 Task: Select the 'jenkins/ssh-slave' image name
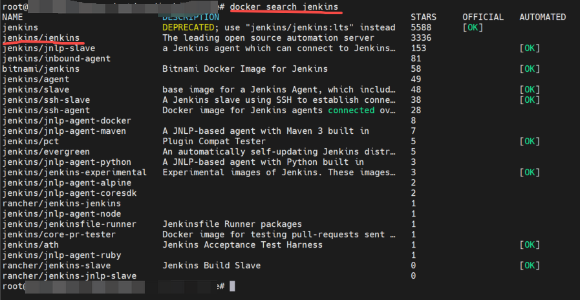(46, 100)
